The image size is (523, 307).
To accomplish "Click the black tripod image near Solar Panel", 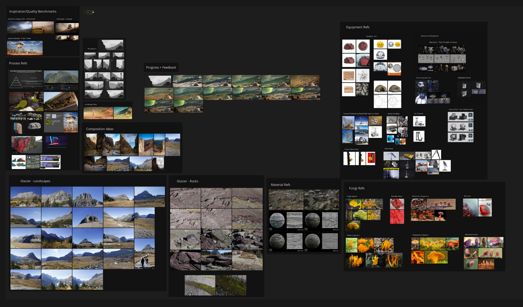I will [436, 155].
